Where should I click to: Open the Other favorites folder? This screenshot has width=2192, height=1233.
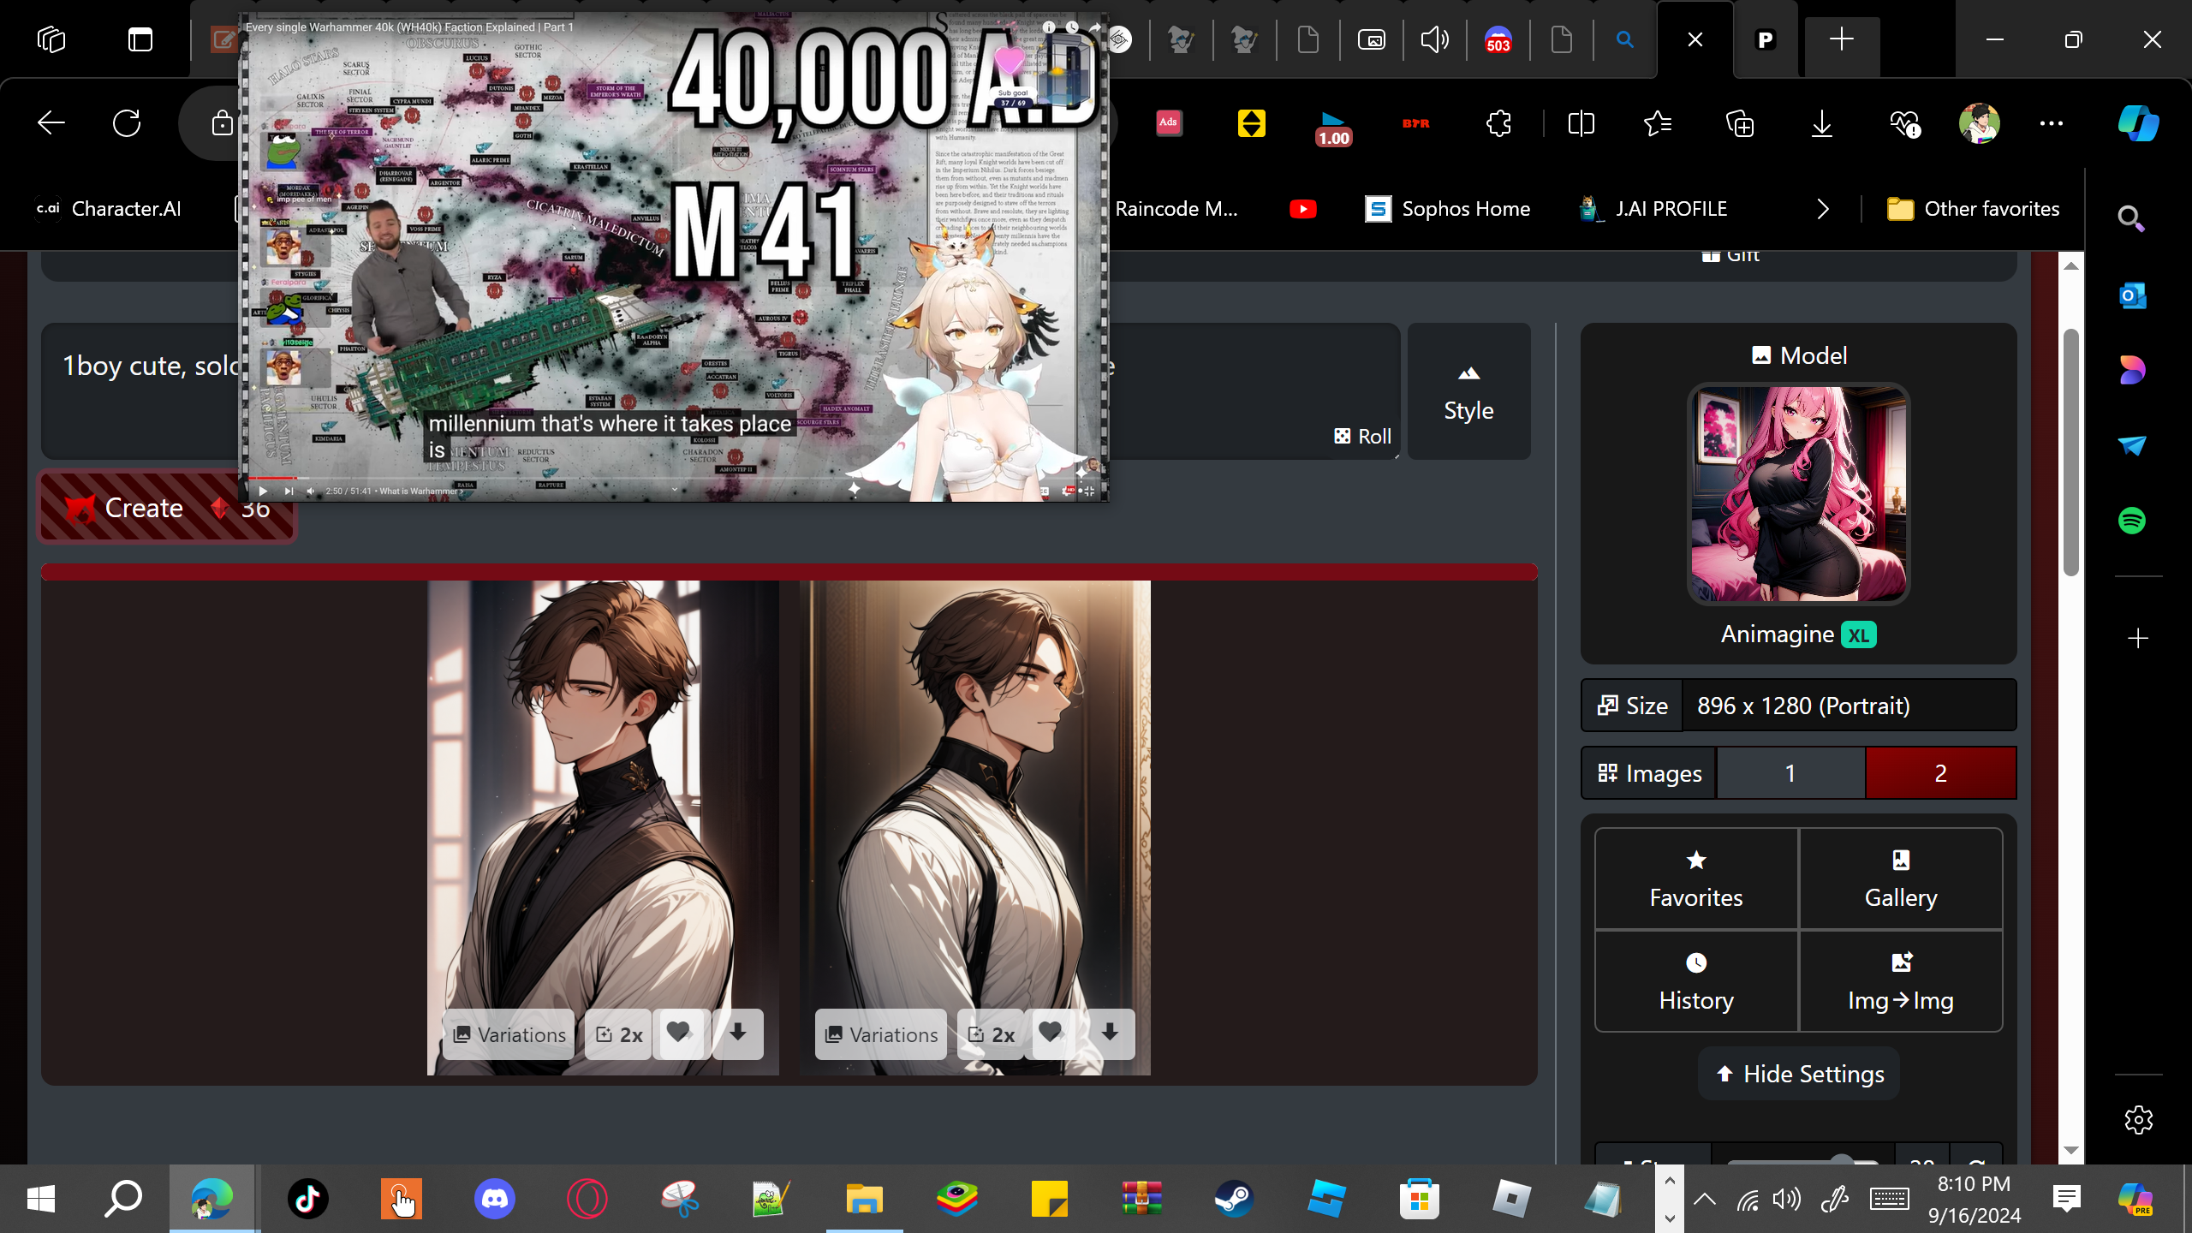[x=1974, y=209]
